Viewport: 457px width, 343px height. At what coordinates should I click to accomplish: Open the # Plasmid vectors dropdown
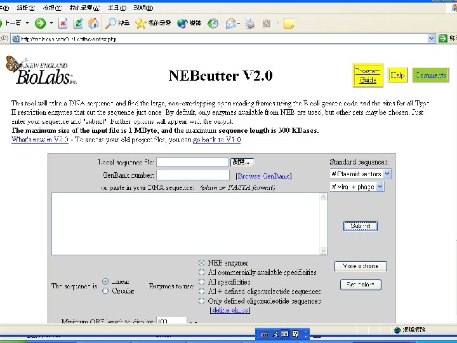[x=361, y=174]
